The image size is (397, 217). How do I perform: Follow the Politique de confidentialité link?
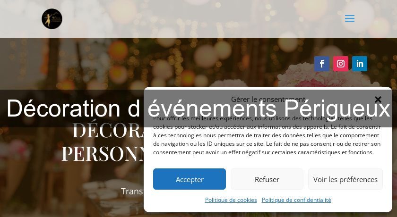pos(296,200)
